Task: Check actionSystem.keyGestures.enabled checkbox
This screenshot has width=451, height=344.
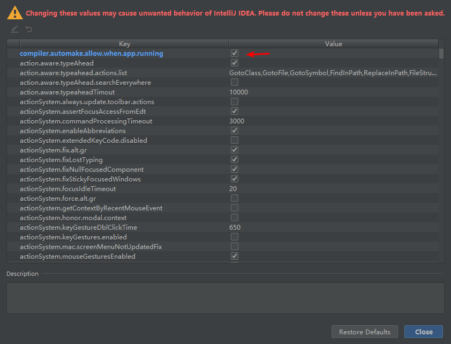Action: [235, 237]
